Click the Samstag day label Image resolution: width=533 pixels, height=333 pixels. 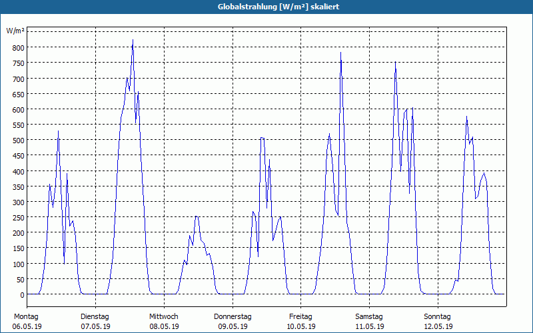pos(369,316)
